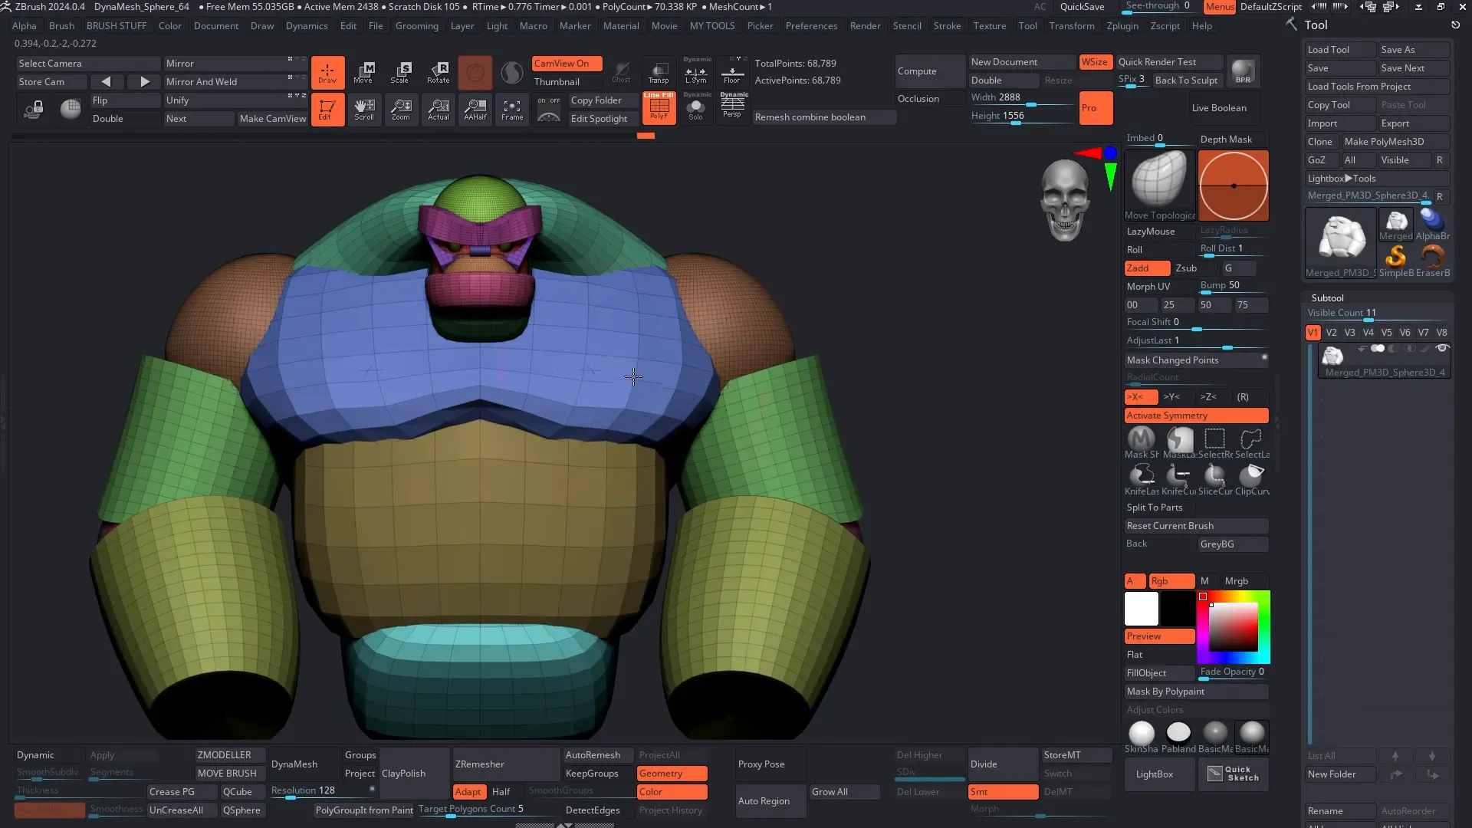Click the Divide button

1003,764
